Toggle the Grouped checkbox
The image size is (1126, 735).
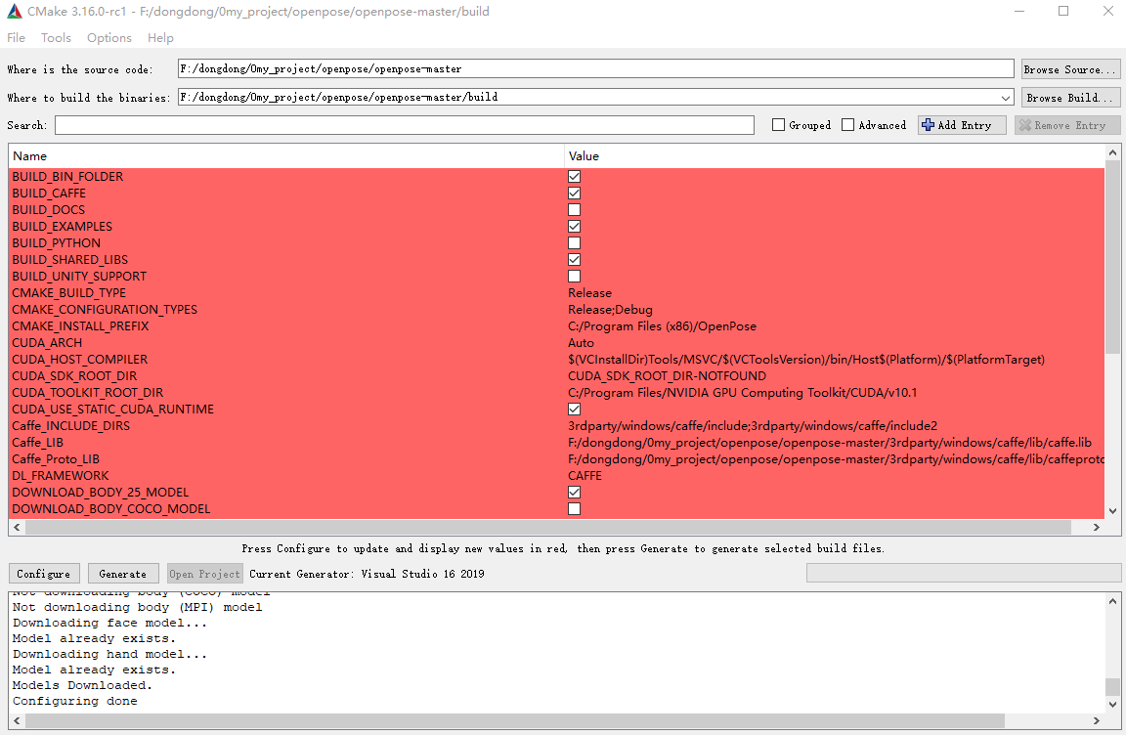click(x=778, y=125)
